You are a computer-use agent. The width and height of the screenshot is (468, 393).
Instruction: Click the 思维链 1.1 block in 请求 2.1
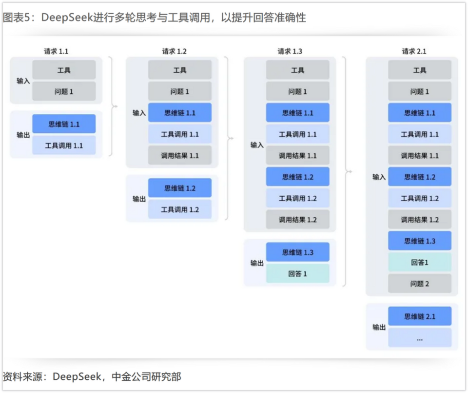pyautogui.click(x=420, y=113)
